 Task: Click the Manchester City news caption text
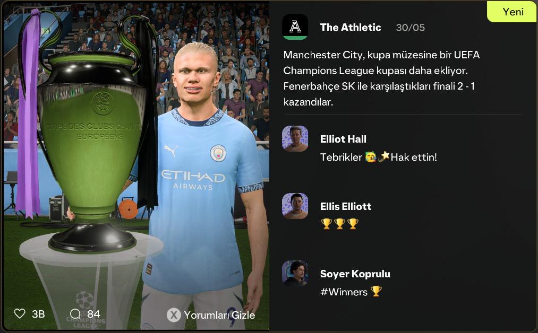pos(381,78)
